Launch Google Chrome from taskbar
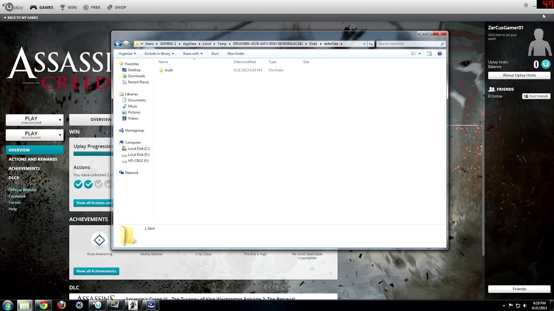The width and height of the screenshot is (554, 311). point(43,305)
